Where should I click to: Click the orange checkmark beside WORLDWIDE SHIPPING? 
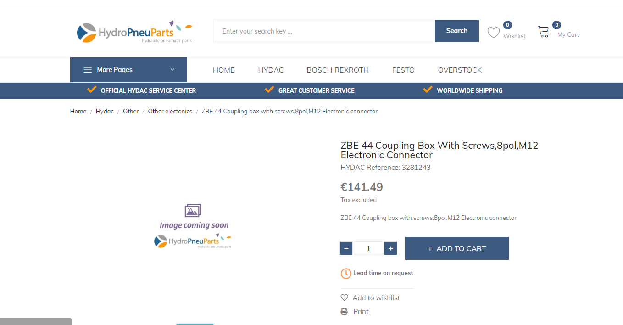coord(428,89)
